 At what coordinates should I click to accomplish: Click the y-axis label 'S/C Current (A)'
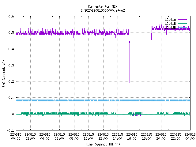click(x=4, y=73)
